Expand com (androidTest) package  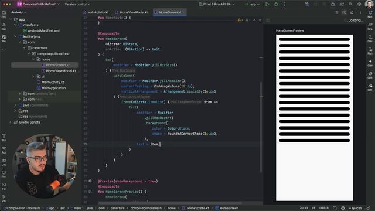pyautogui.click(x=19, y=94)
